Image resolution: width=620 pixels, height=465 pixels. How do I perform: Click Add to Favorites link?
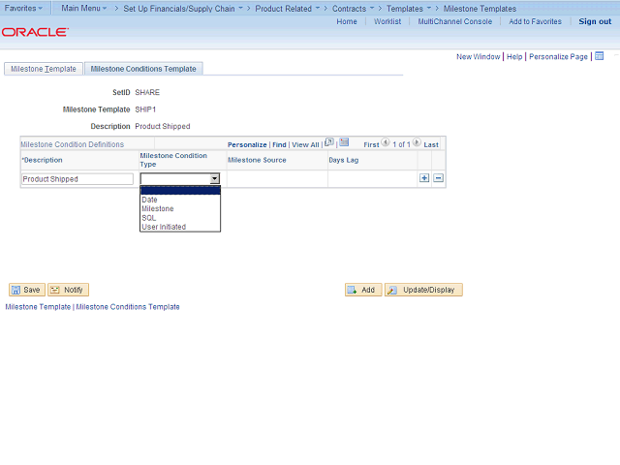pyautogui.click(x=535, y=21)
